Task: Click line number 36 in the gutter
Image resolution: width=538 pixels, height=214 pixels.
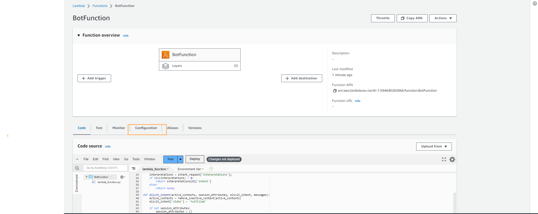Action: (x=137, y=185)
